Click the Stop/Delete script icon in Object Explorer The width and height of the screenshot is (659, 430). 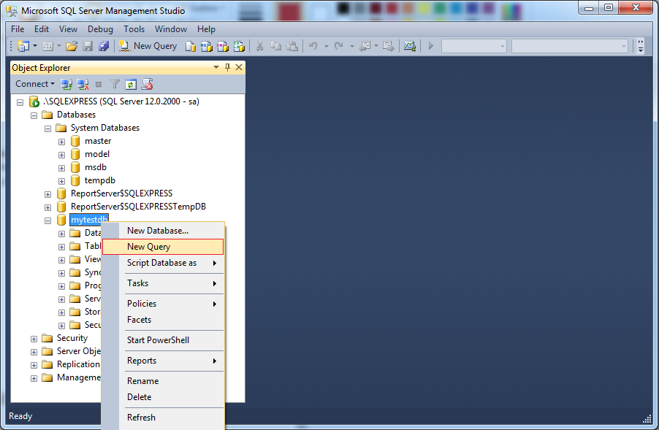point(147,85)
